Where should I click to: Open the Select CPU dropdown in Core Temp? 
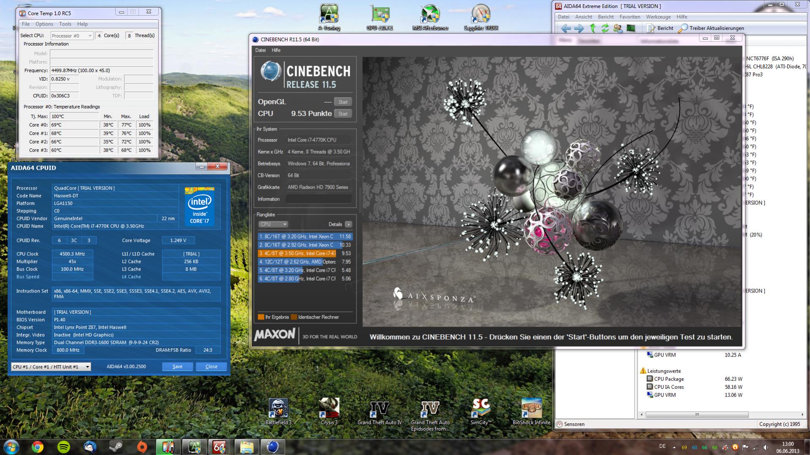pyautogui.click(x=72, y=36)
